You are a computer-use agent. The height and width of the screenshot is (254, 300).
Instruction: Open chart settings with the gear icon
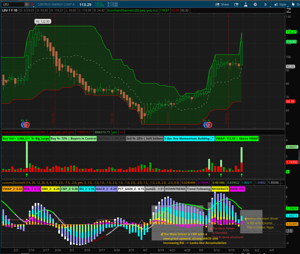click(x=255, y=4)
